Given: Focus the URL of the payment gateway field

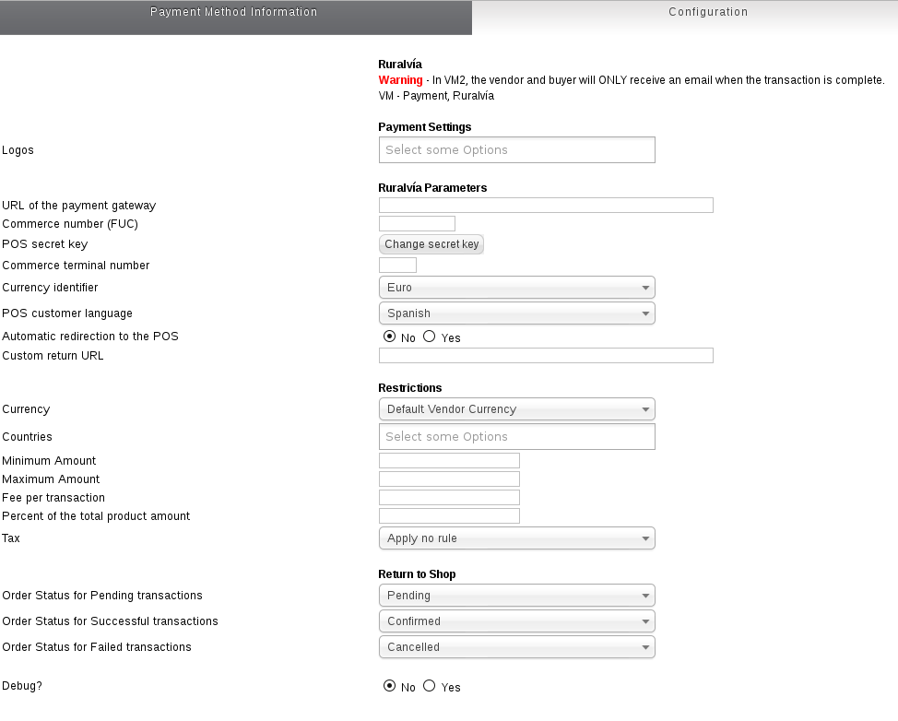Looking at the screenshot, I should tap(546, 205).
